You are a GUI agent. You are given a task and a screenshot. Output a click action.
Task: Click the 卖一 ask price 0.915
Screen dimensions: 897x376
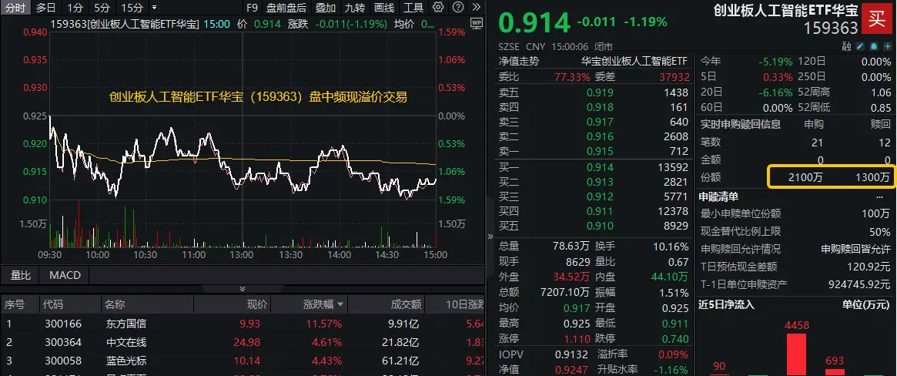click(x=600, y=152)
